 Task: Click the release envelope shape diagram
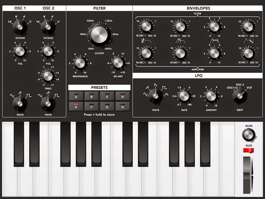248,41
